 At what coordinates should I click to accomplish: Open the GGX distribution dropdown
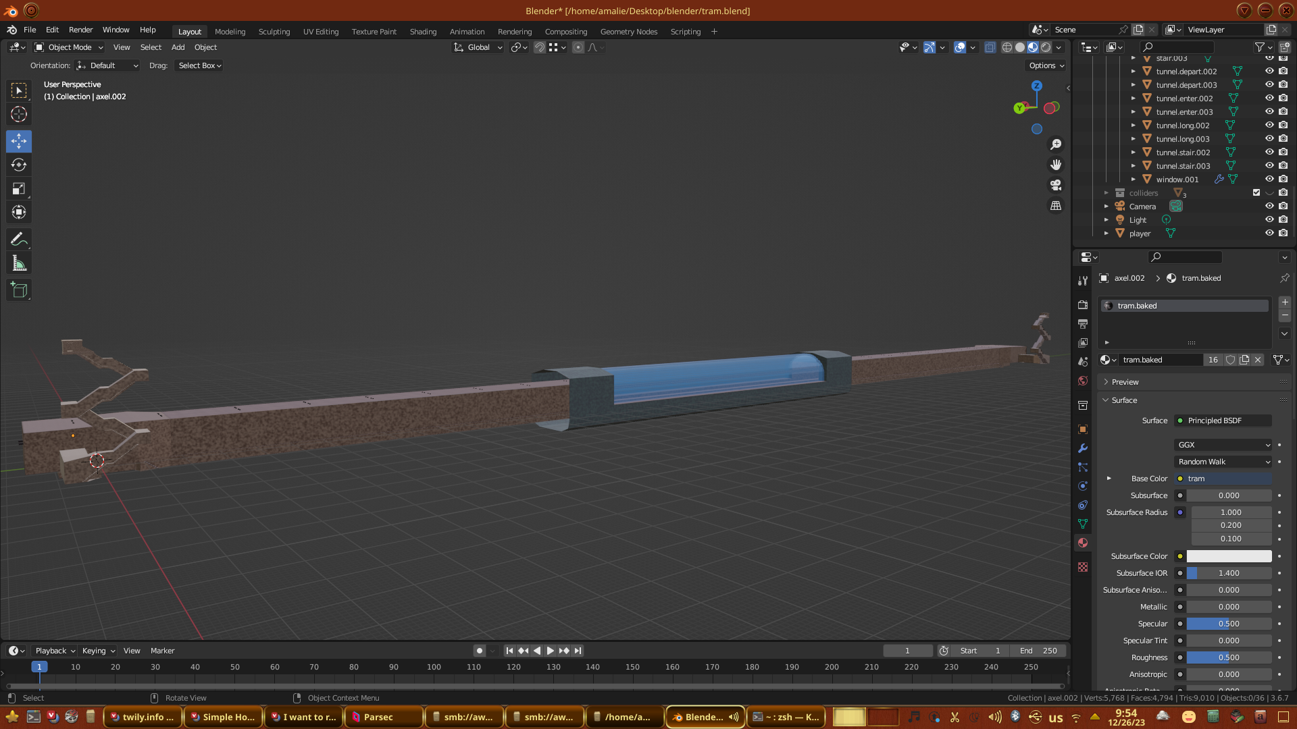click(x=1223, y=445)
